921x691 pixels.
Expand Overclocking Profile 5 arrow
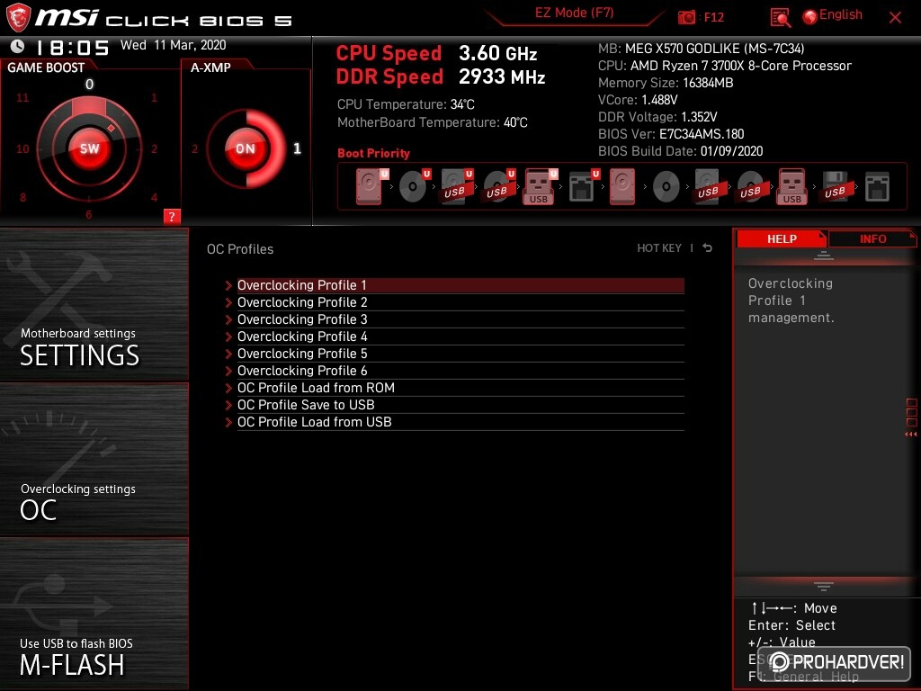coord(228,354)
